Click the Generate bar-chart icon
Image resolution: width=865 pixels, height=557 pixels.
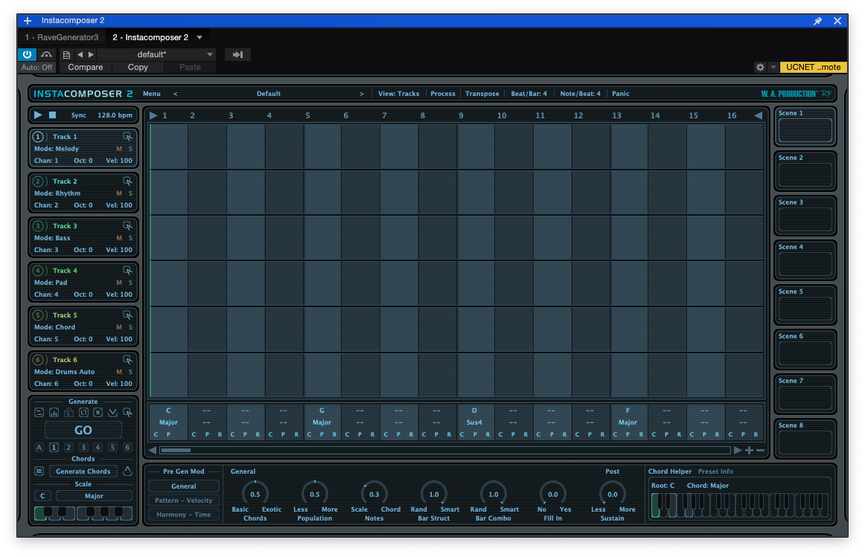[54, 413]
